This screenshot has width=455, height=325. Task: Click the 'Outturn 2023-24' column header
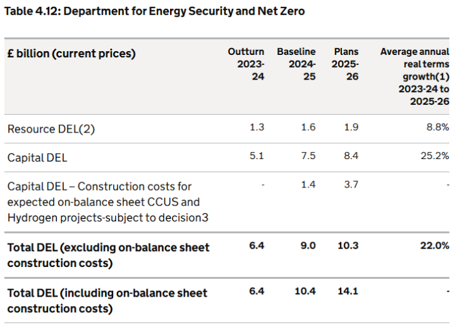click(x=246, y=64)
